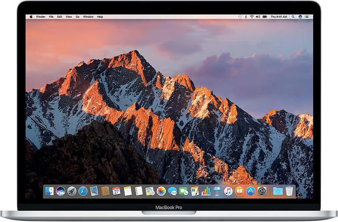This screenshot has width=338, height=222.
Task: Launch Siri from the dock
Action: coord(61,191)
